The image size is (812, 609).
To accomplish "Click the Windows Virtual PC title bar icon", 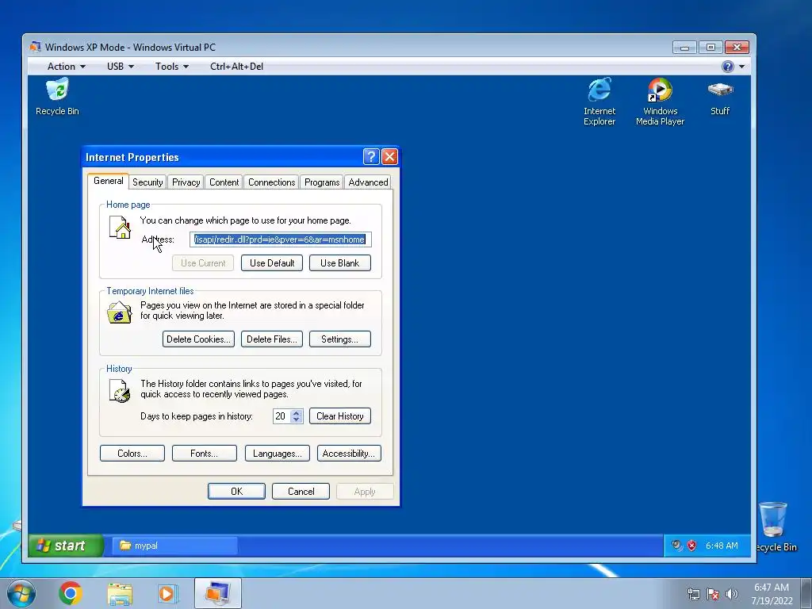I will [35, 47].
